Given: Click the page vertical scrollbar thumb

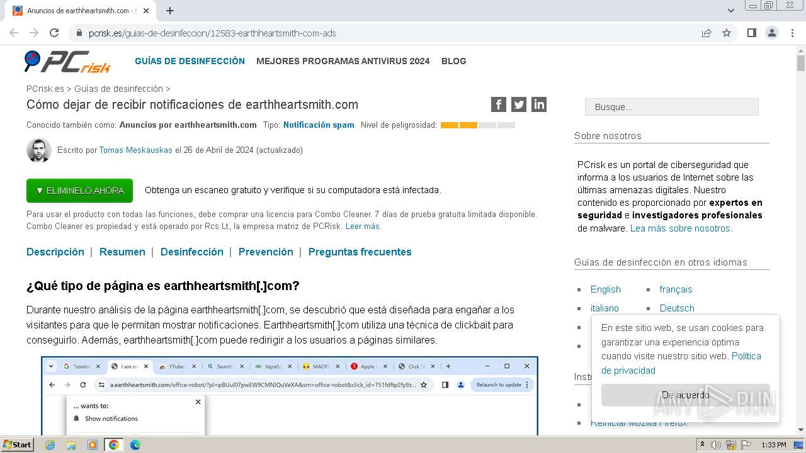Looking at the screenshot, I should point(801,63).
